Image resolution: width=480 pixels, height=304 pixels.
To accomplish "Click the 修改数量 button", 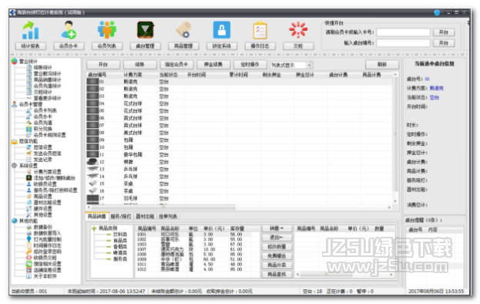I will click(x=277, y=247).
